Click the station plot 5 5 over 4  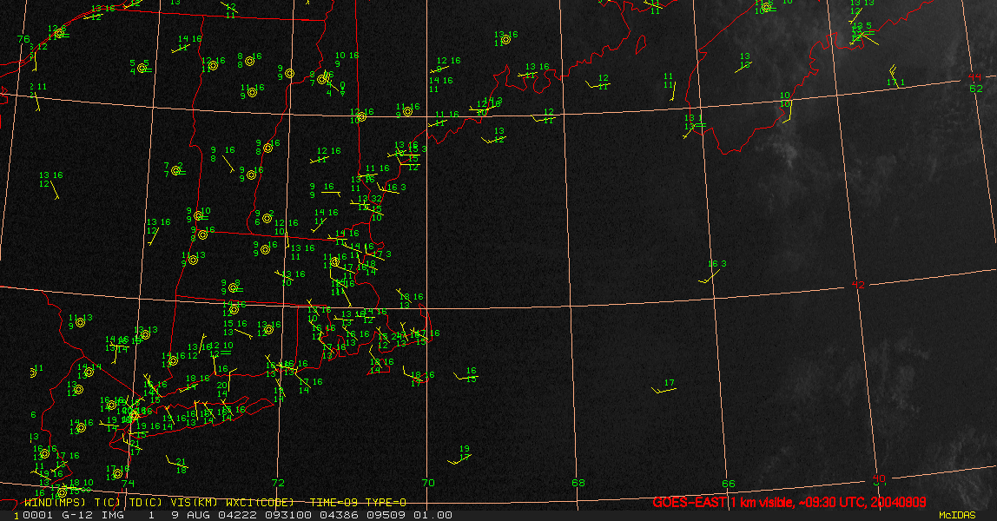[140, 67]
